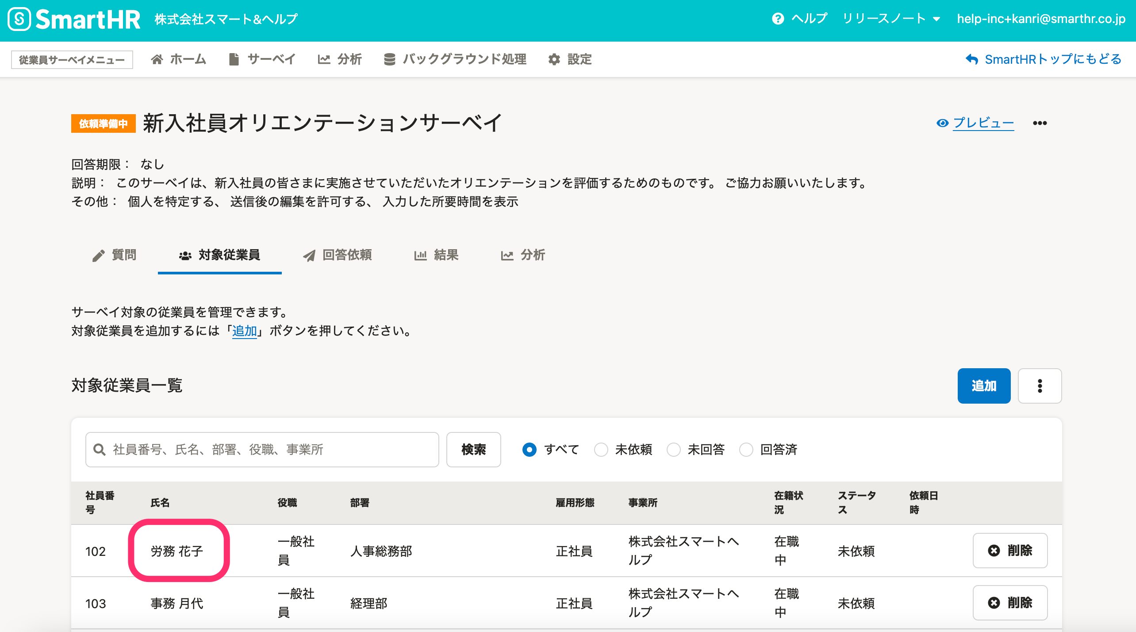This screenshot has height=632, width=1136.
Task: Click the home icon beside ホーム
Action: (x=157, y=59)
